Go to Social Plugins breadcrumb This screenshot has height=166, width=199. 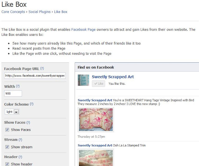[x=39, y=12]
